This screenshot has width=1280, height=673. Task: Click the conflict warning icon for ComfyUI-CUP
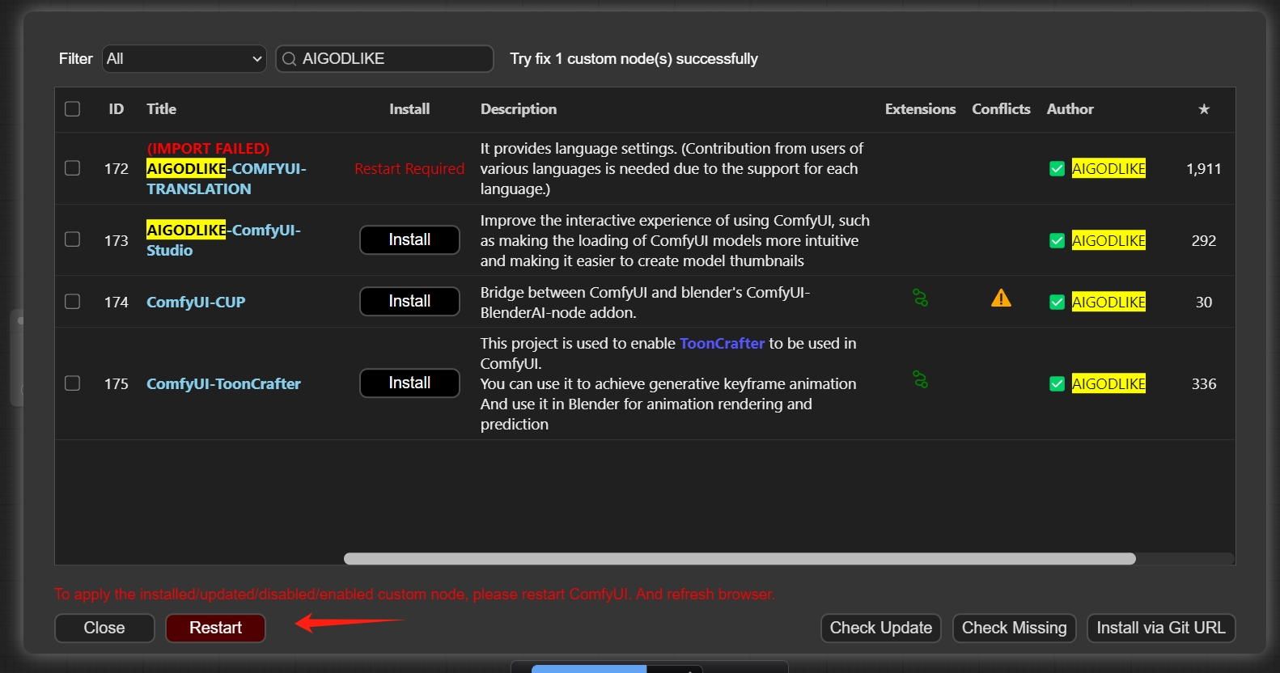(x=1001, y=298)
